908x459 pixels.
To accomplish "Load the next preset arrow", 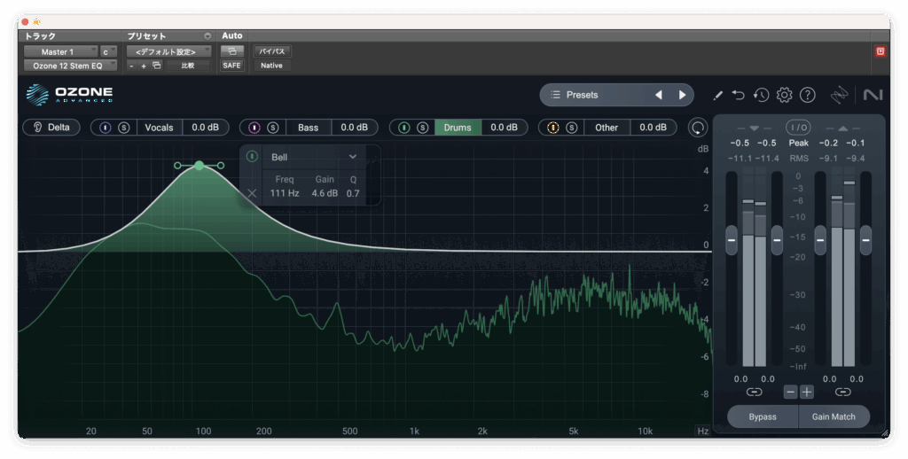I will point(682,95).
